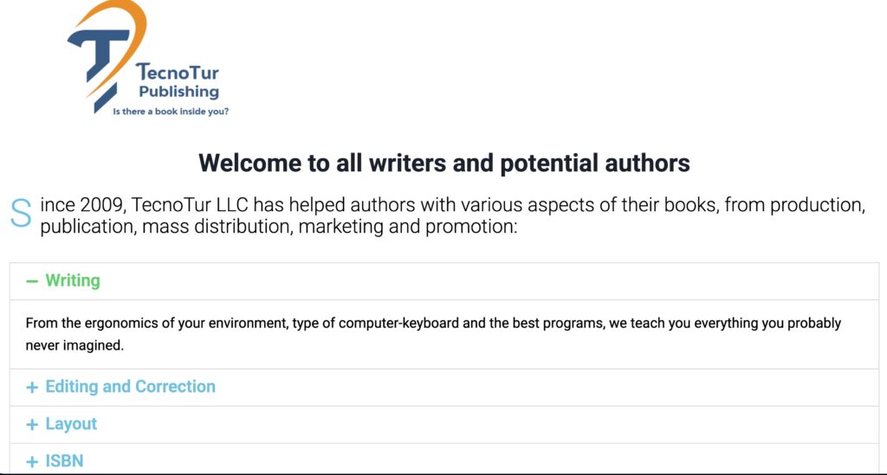Viewport: 887px width, 475px height.
Task: Click the plus icon beside ISBN
Action: click(32, 462)
